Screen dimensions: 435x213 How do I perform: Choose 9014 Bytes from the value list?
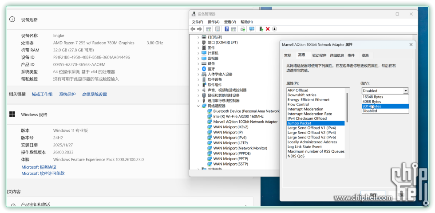click(372, 106)
